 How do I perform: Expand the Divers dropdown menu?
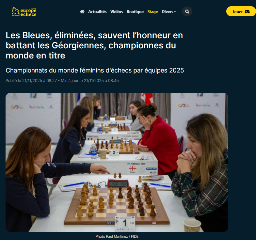[168, 12]
